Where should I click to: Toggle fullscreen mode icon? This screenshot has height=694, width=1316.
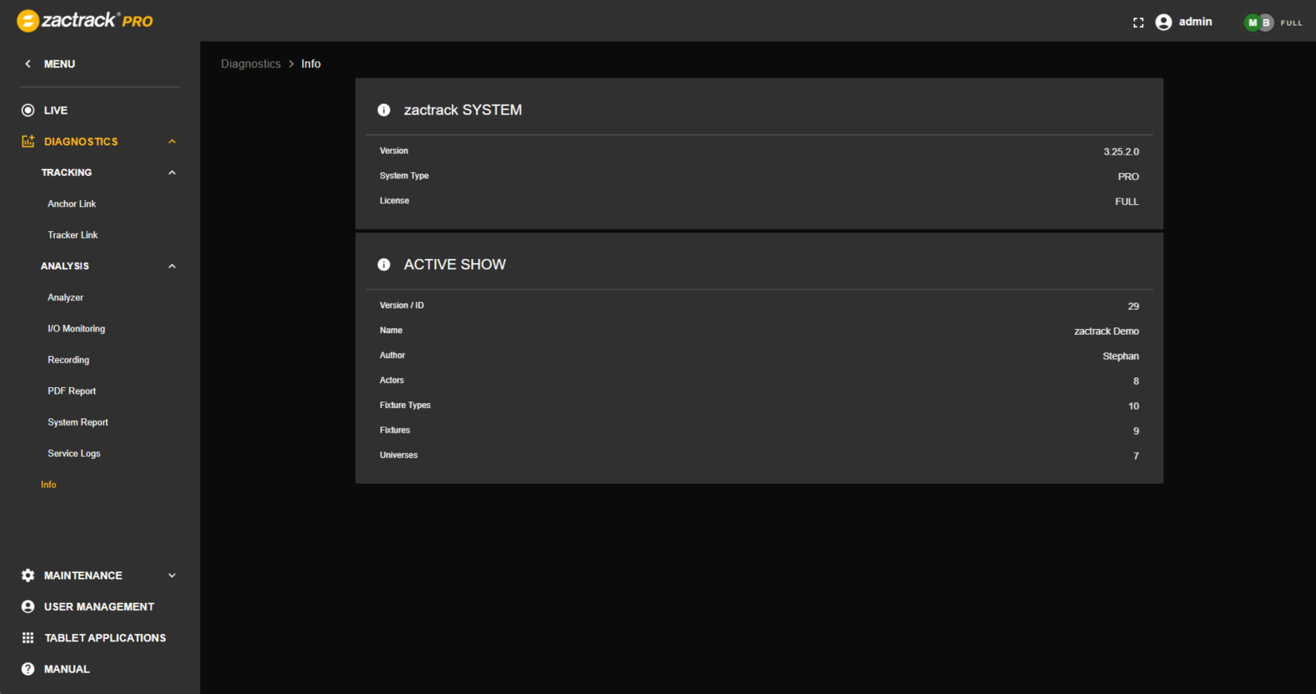(1138, 22)
